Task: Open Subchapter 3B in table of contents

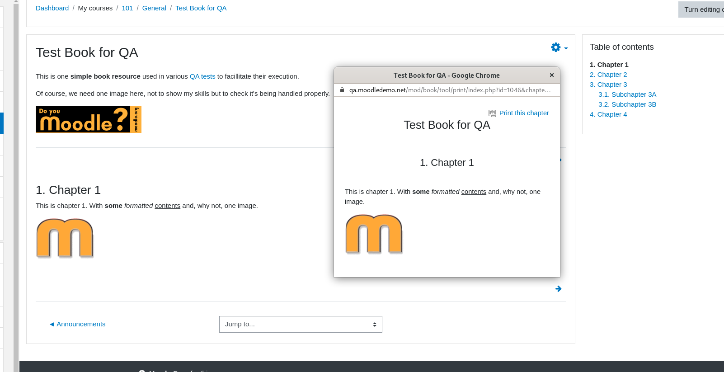Action: [x=627, y=104]
